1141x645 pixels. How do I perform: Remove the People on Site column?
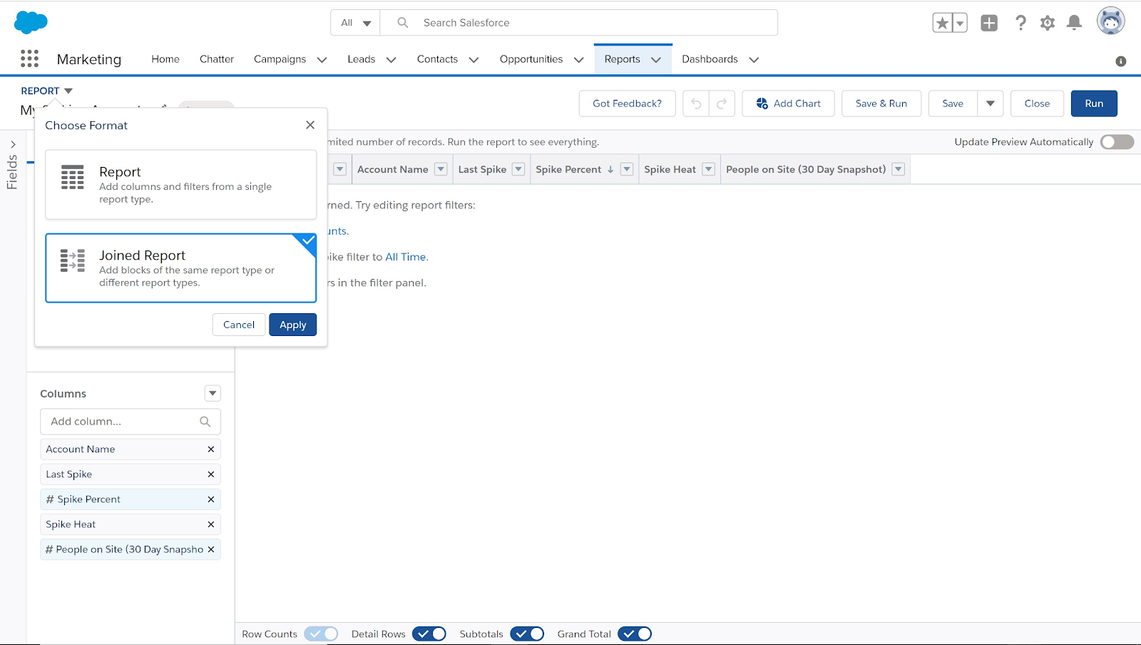point(211,549)
